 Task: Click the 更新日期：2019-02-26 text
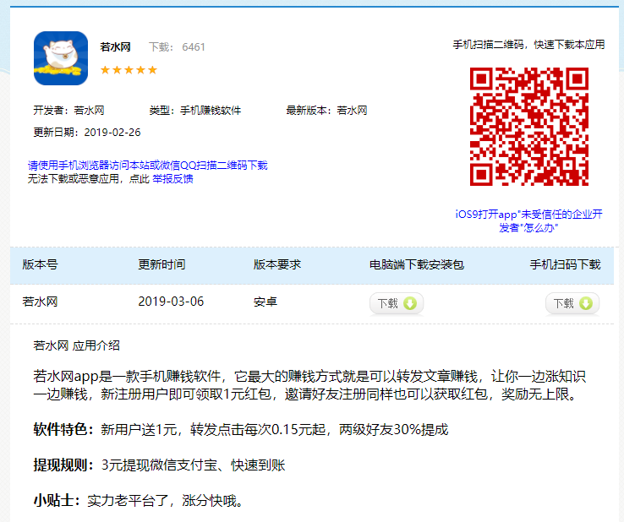pos(87,133)
